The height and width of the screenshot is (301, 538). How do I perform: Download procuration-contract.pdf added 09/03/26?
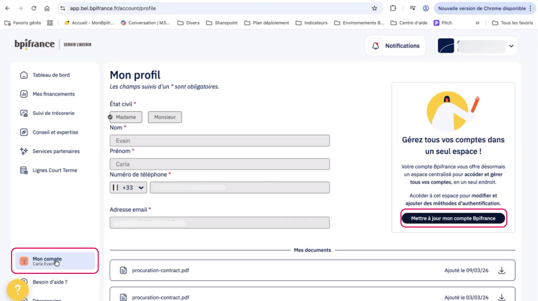[x=501, y=271]
